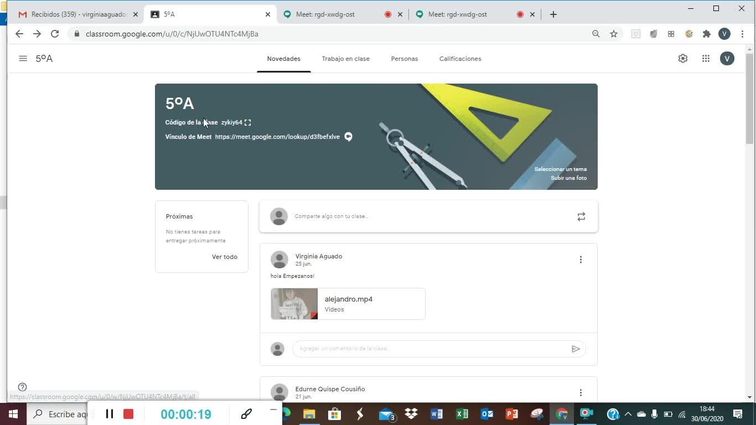Open Google apps grid

[706, 59]
